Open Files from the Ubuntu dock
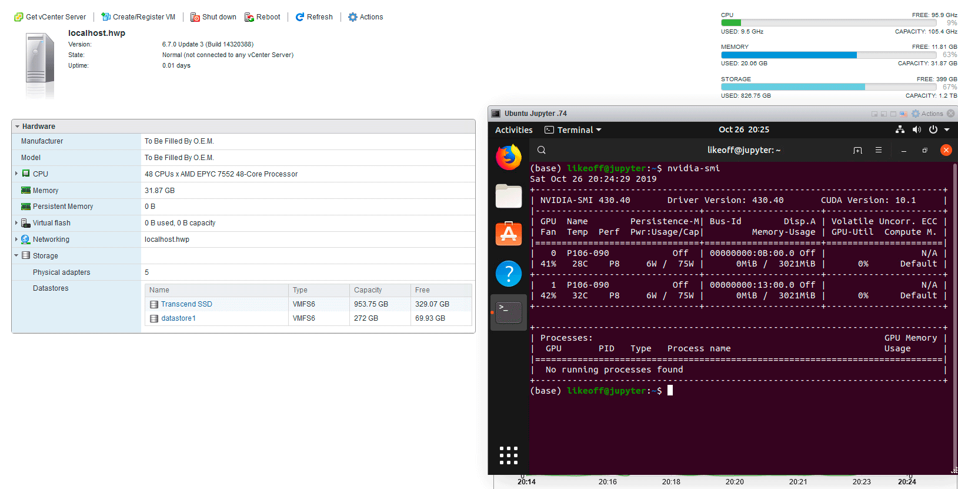 click(x=509, y=196)
